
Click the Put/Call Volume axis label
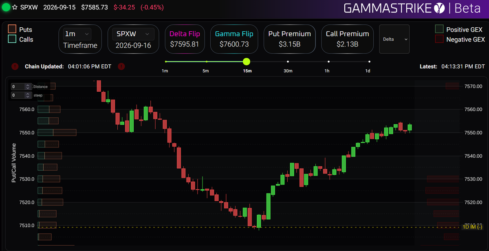coord(13,163)
